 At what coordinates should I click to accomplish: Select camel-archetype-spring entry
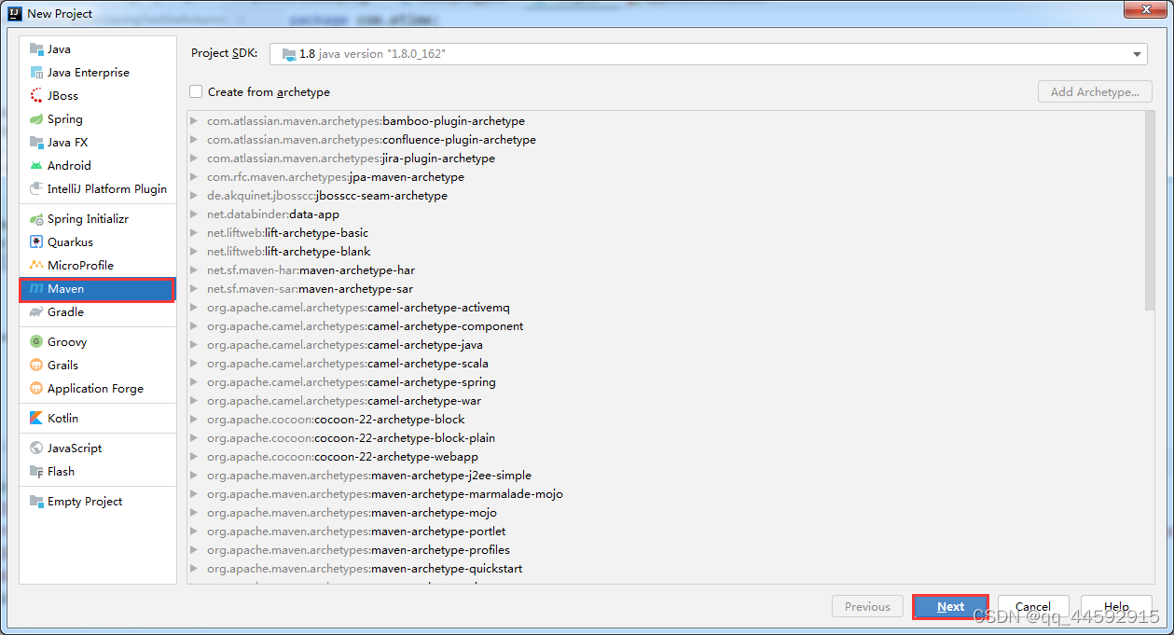pos(352,382)
